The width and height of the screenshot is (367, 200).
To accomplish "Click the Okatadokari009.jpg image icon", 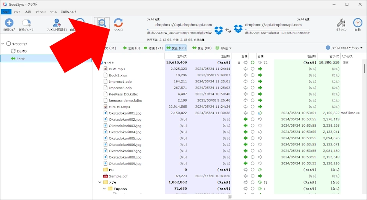I will pyautogui.click(x=106, y=164).
